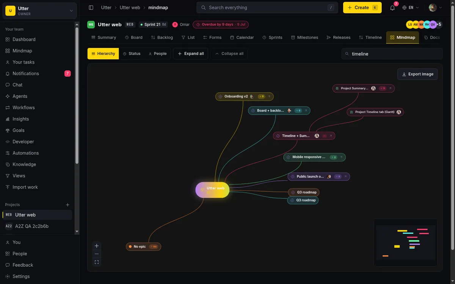Switch mindmap grouping to Status
The height and width of the screenshot is (284, 455).
click(x=132, y=54)
